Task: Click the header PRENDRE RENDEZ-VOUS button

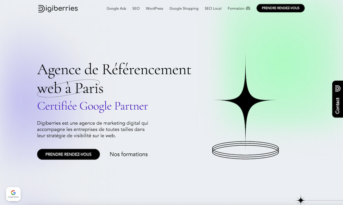Action: coord(281,8)
